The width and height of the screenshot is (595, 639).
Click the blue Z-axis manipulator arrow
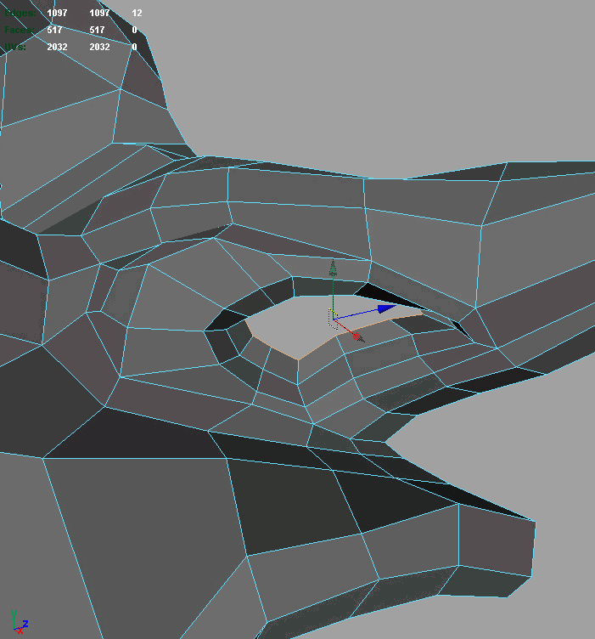click(x=385, y=309)
